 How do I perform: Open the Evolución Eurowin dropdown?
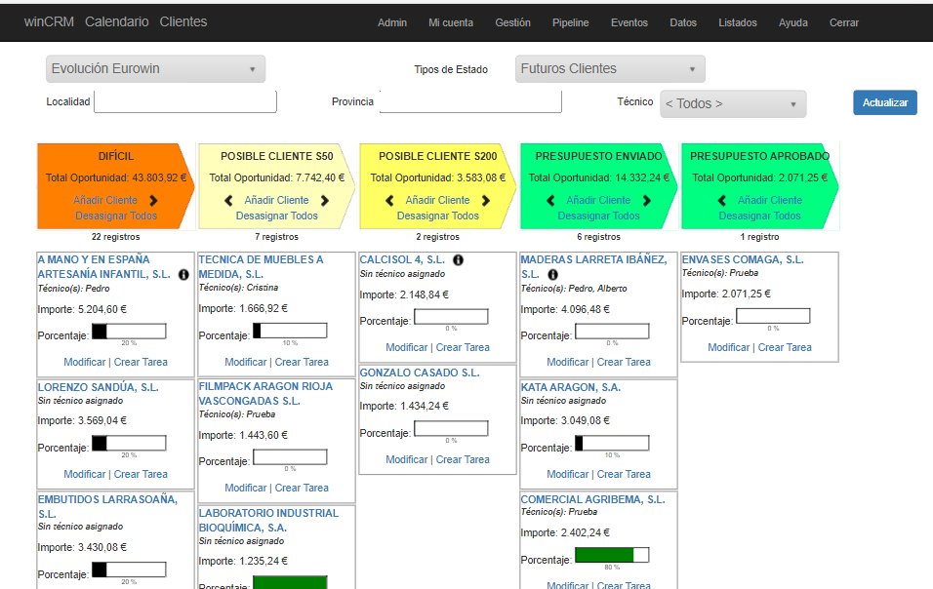(x=155, y=69)
